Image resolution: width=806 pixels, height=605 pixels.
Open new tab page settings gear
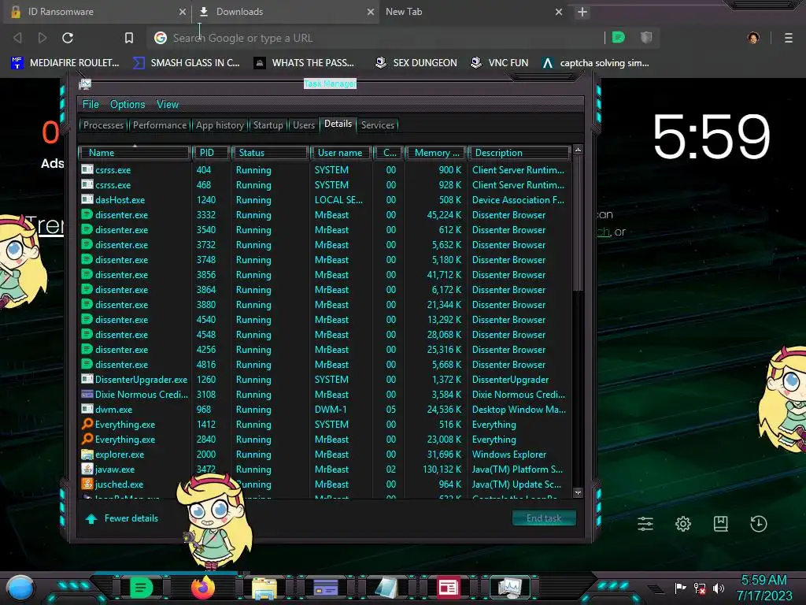click(x=682, y=524)
